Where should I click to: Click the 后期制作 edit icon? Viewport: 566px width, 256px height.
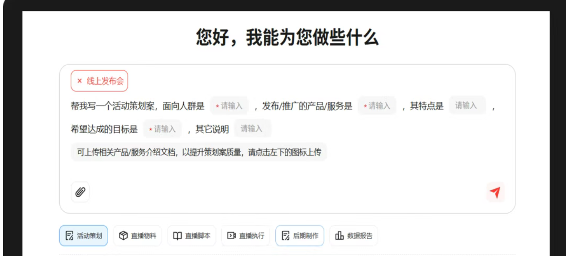tap(286, 235)
